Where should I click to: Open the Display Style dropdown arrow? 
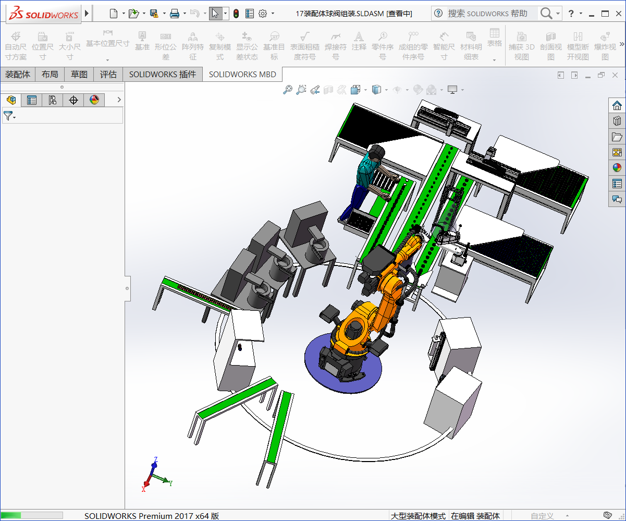[386, 90]
